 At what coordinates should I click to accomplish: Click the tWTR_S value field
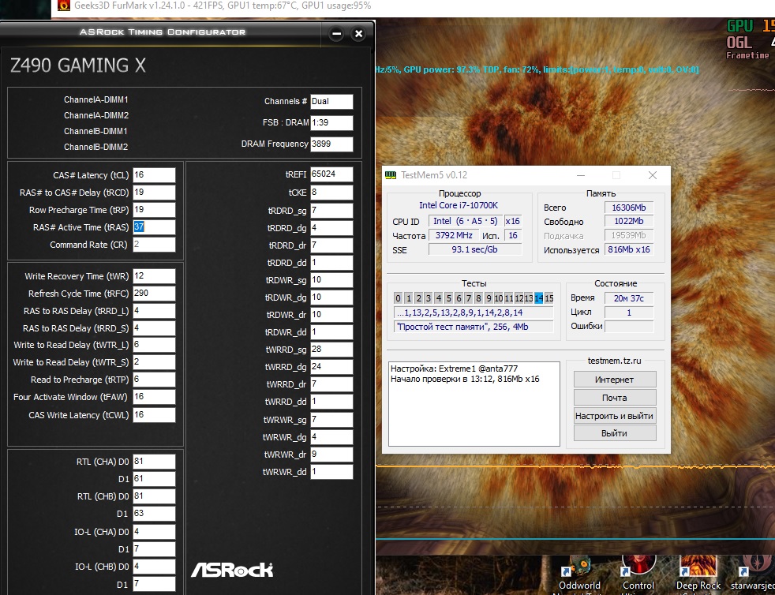pyautogui.click(x=154, y=361)
